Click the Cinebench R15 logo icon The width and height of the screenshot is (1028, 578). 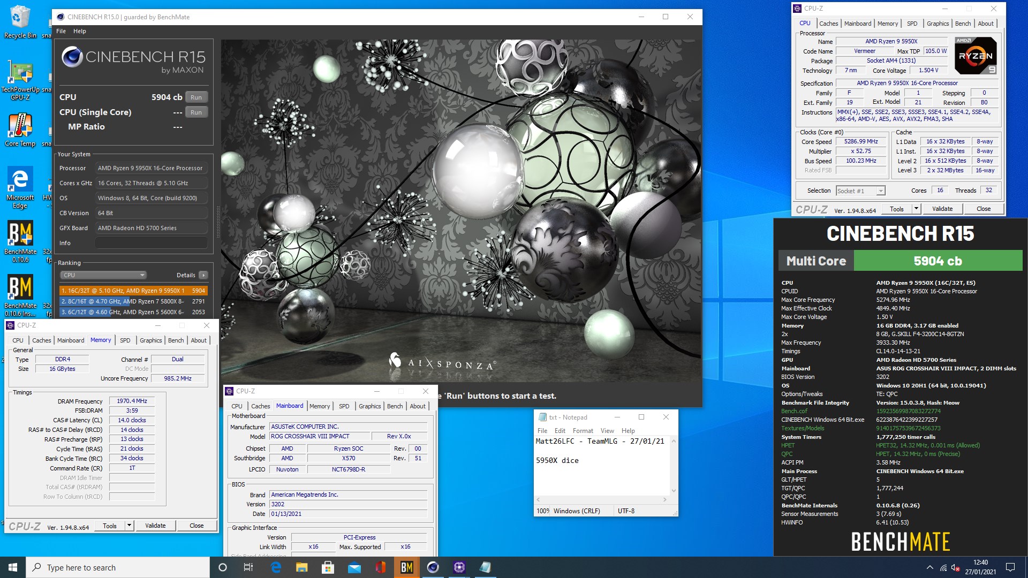(72, 57)
